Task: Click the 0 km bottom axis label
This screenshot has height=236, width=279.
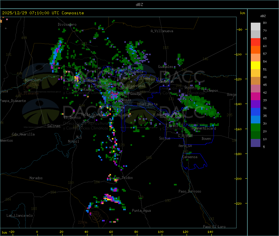Action: tap(37, 232)
